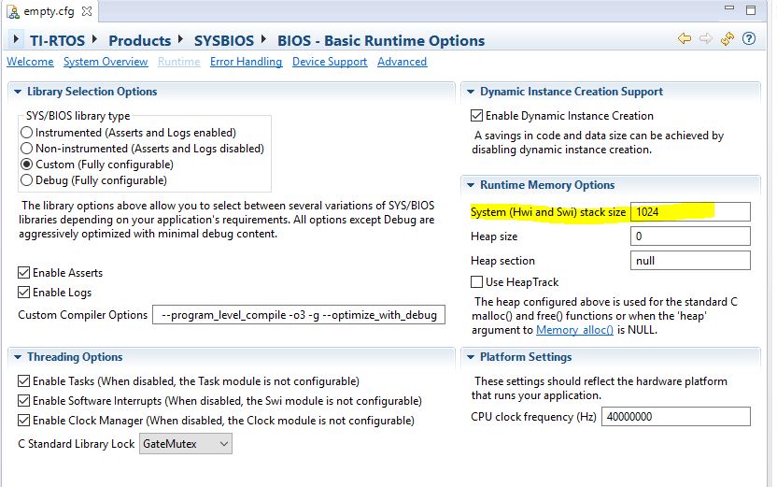Click the System stack size input field
The width and height of the screenshot is (777, 487).
coord(690,212)
